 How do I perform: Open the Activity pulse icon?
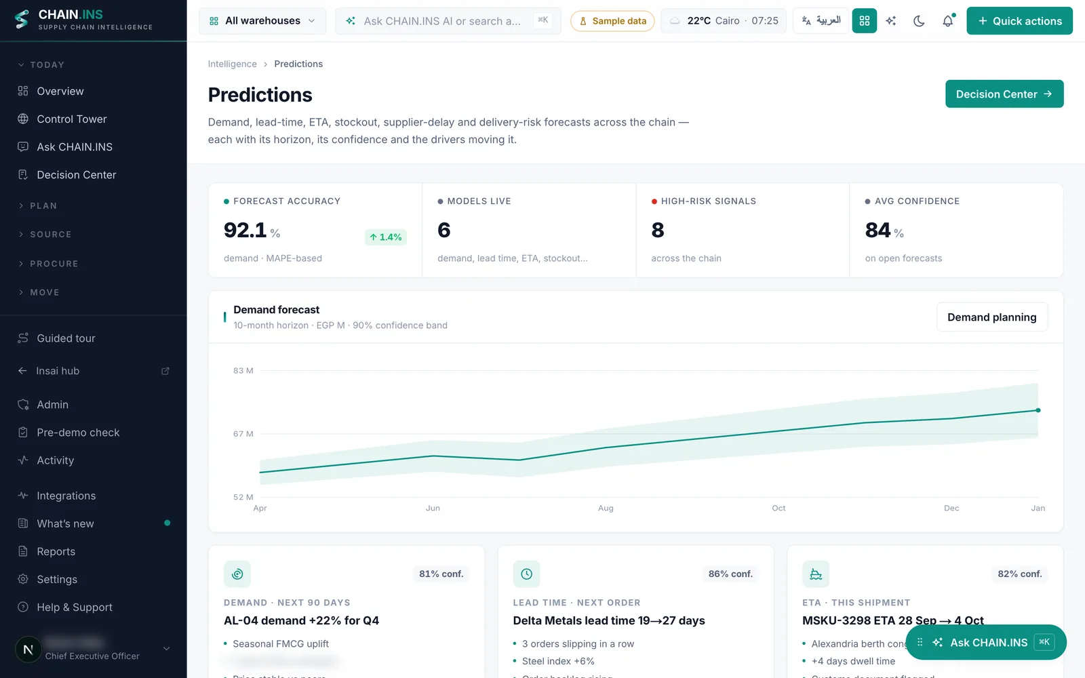(x=23, y=460)
